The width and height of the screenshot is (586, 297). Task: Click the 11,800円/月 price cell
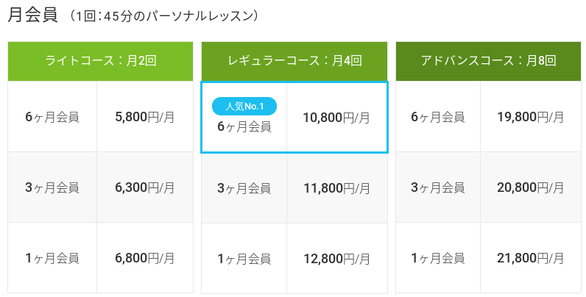point(336,188)
